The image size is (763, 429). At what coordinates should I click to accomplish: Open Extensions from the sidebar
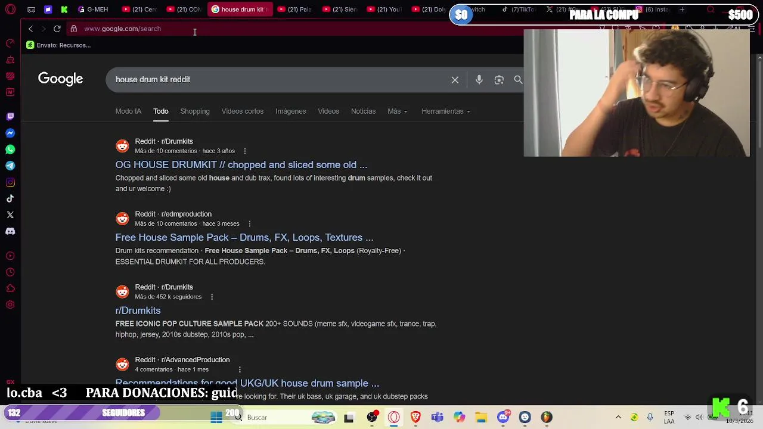coord(10,288)
